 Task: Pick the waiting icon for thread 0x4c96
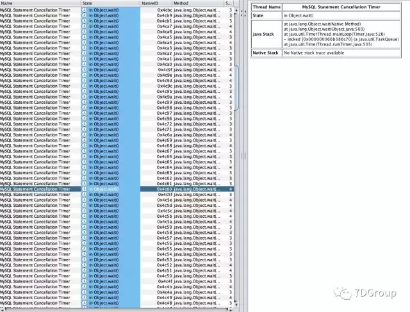click(84, 119)
